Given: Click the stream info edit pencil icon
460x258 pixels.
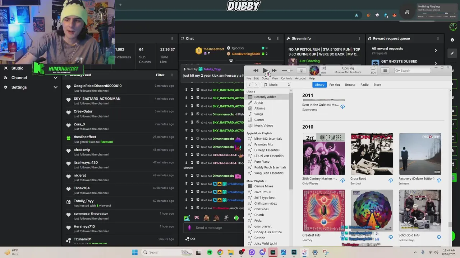Looking at the screenshot, I should [452, 53].
